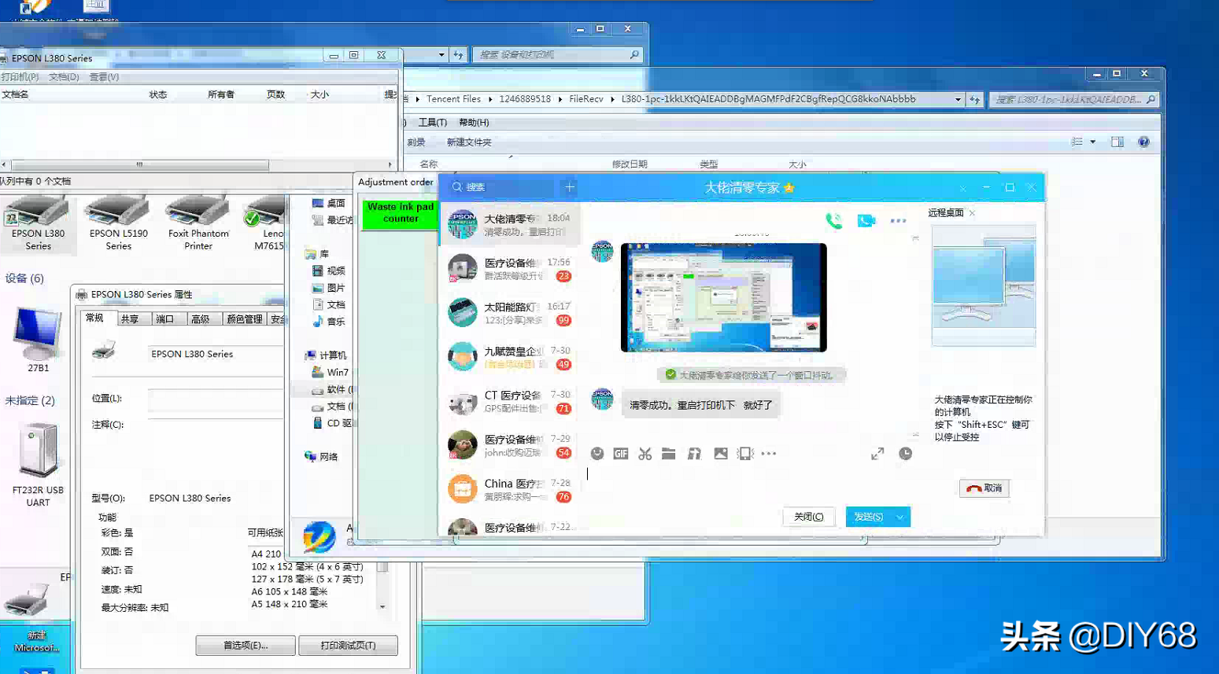The width and height of the screenshot is (1219, 674).
Task: Open the address dropdown in the rear devices window
Action: coord(441,55)
